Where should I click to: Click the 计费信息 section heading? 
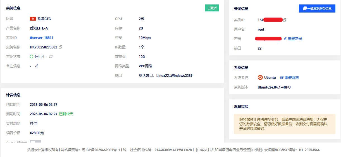click(x=13, y=95)
